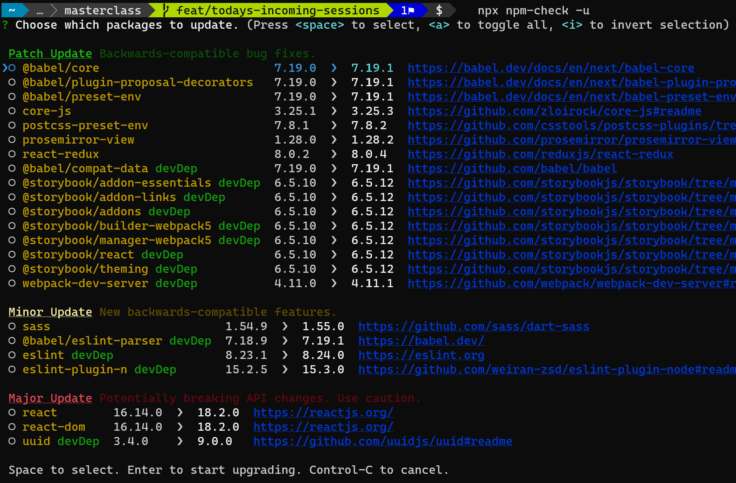Select the @babel/core package radio circle
Image resolution: width=736 pixels, height=483 pixels.
pos(12,68)
